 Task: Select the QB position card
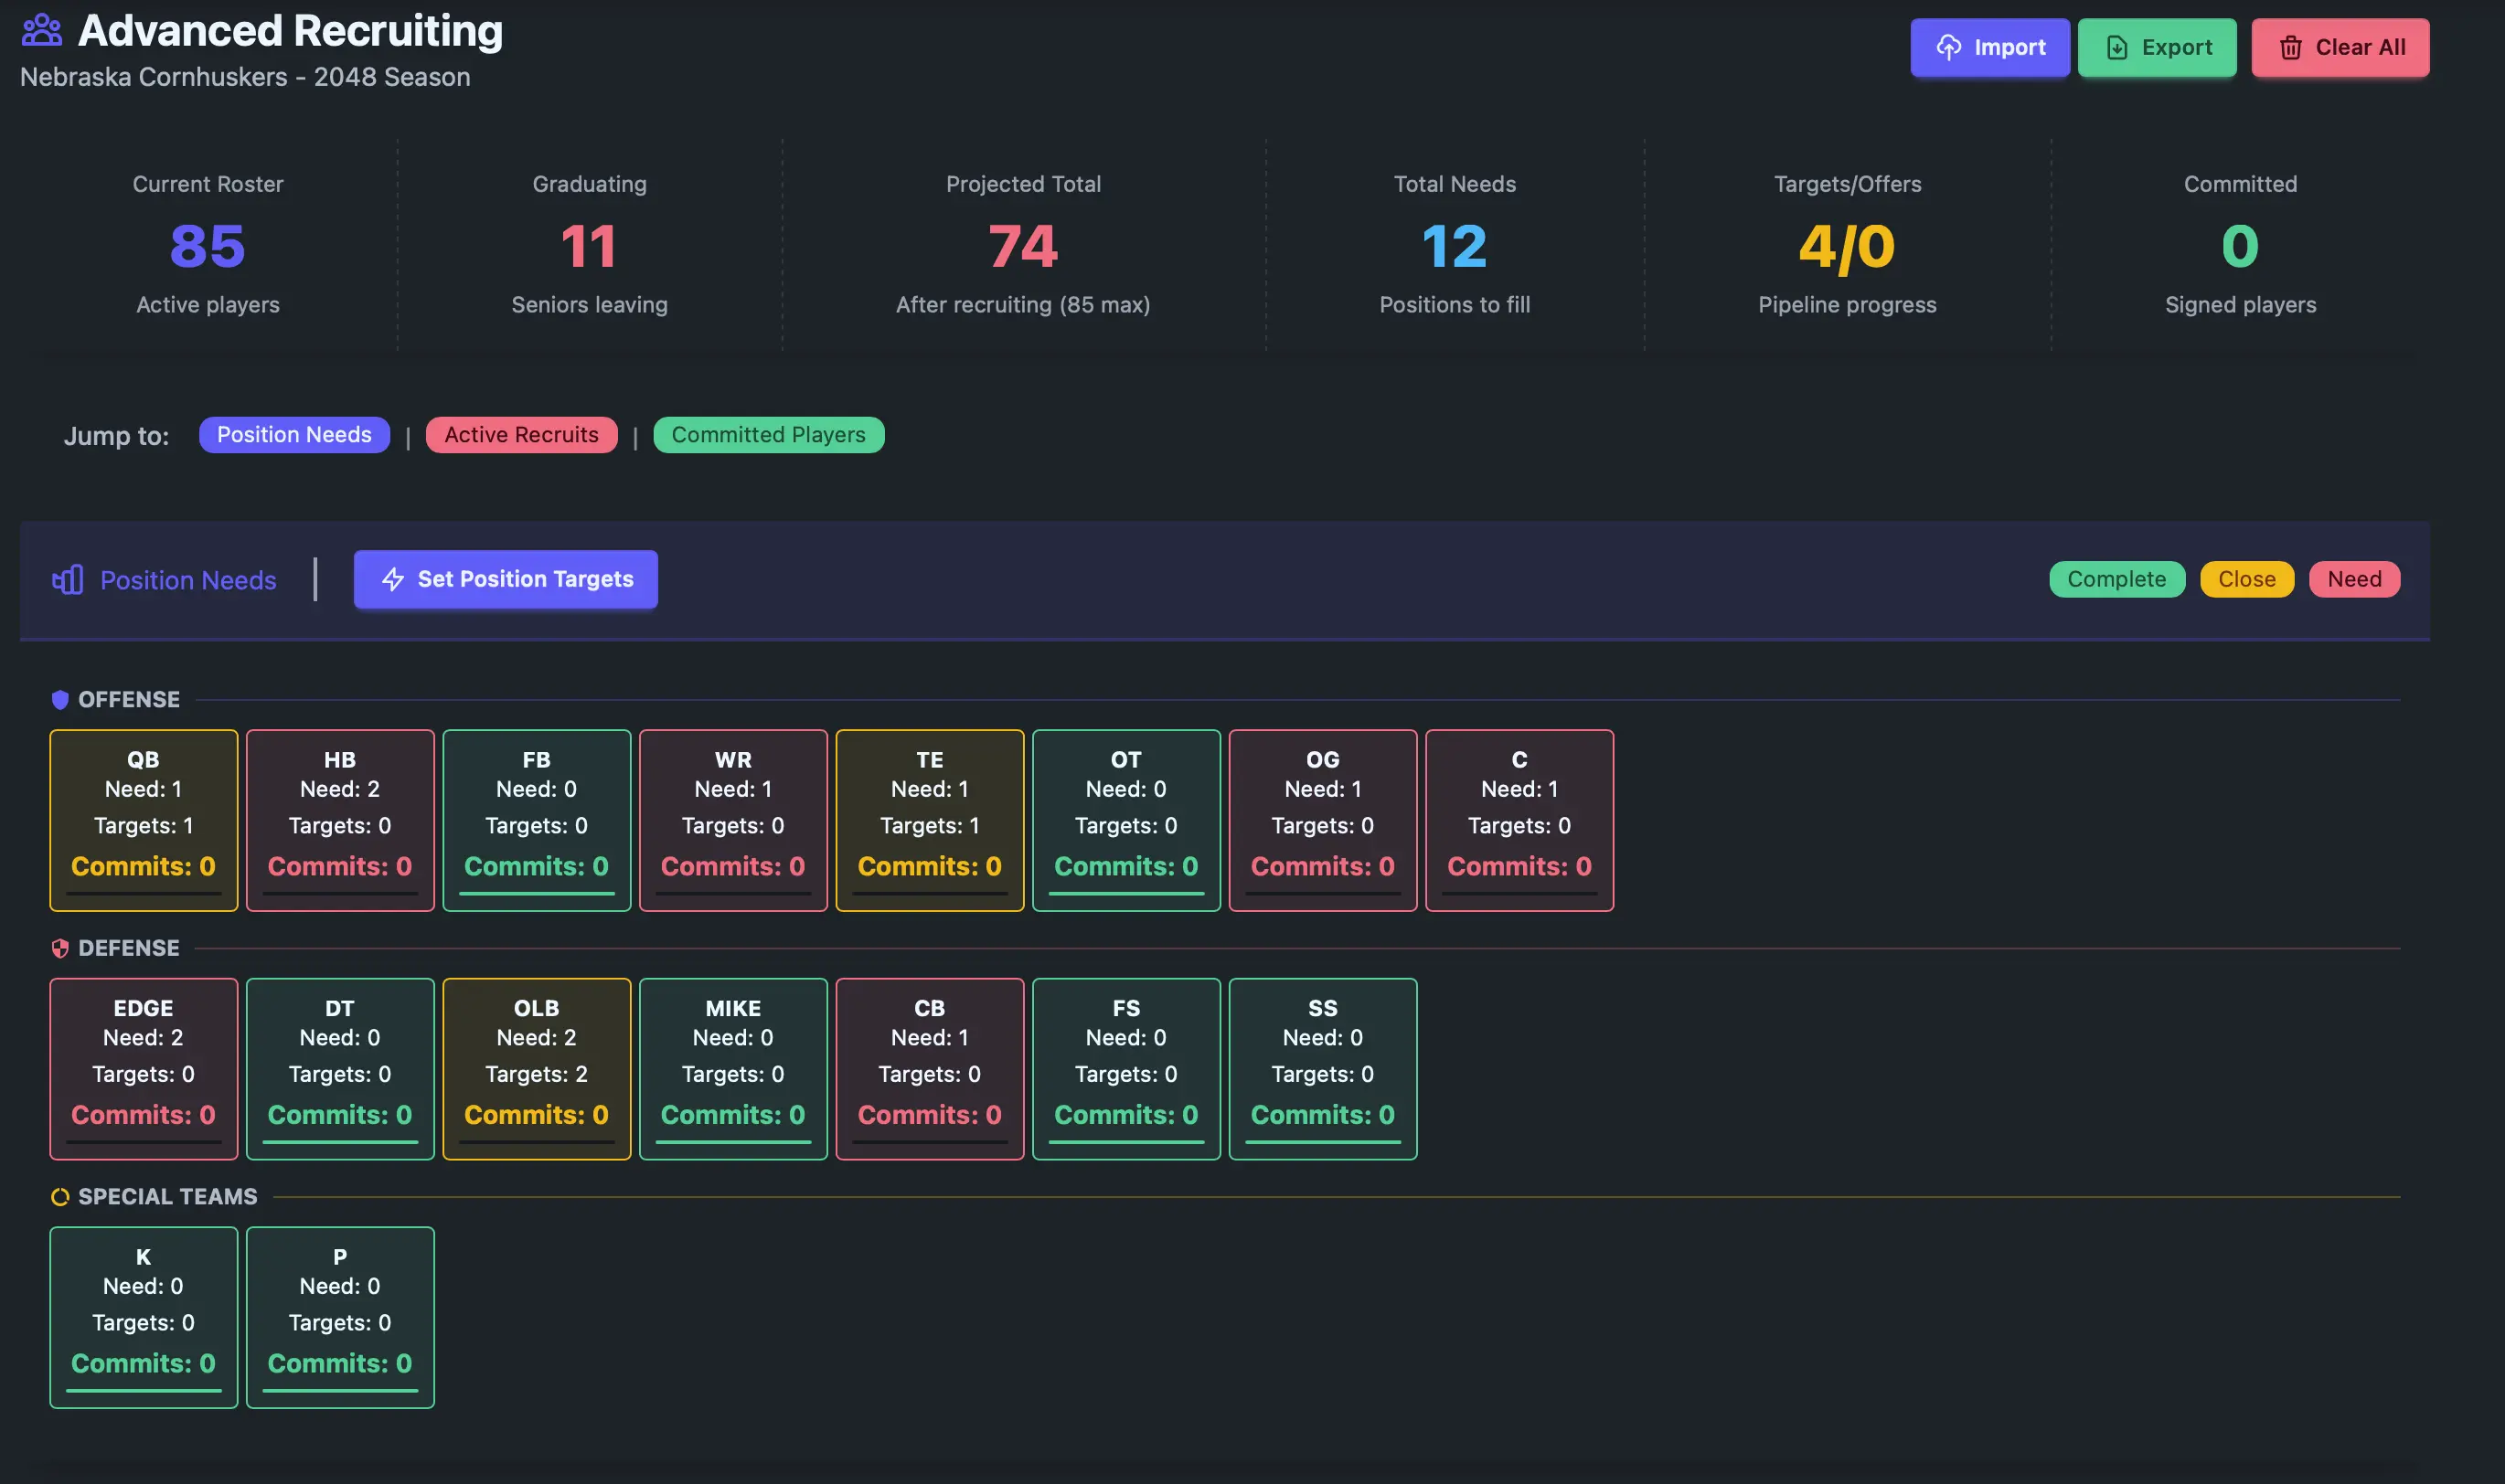click(x=143, y=820)
